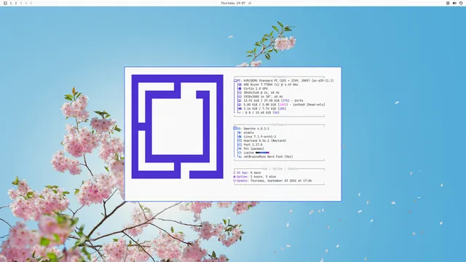The height and width of the screenshot is (262, 466).
Task: Click the Lupine color palette dots
Action: 262,153
